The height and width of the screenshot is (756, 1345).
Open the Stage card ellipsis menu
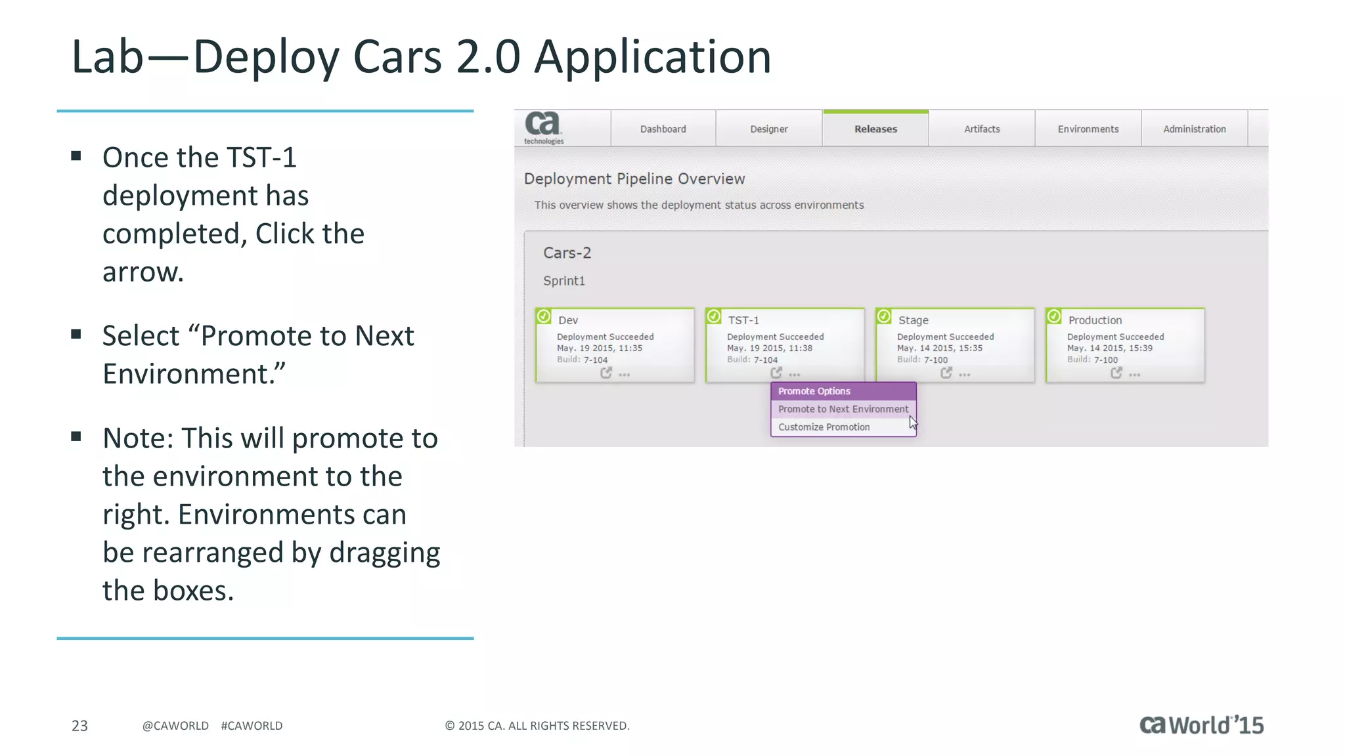(965, 375)
